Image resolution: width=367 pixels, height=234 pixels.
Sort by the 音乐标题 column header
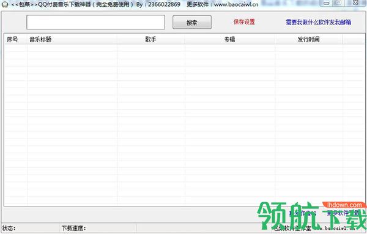click(72, 39)
